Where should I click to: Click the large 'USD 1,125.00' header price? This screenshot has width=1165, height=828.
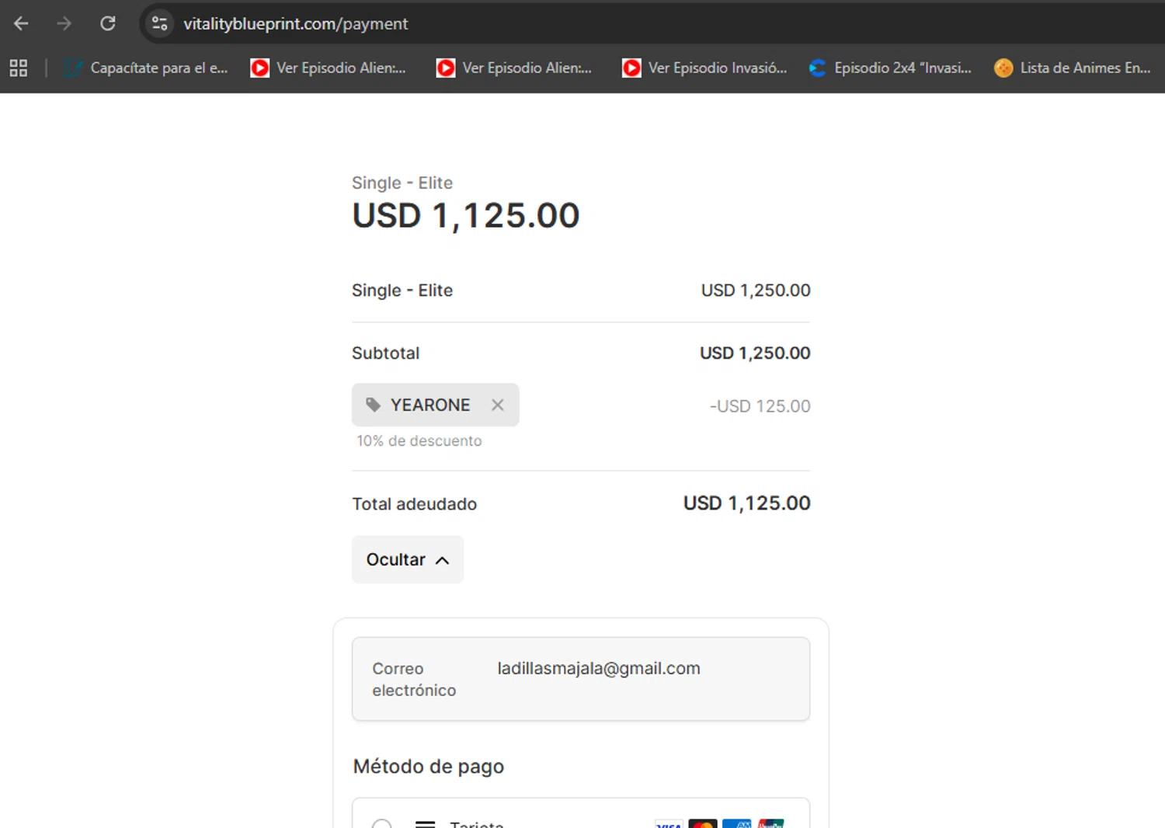(x=466, y=215)
